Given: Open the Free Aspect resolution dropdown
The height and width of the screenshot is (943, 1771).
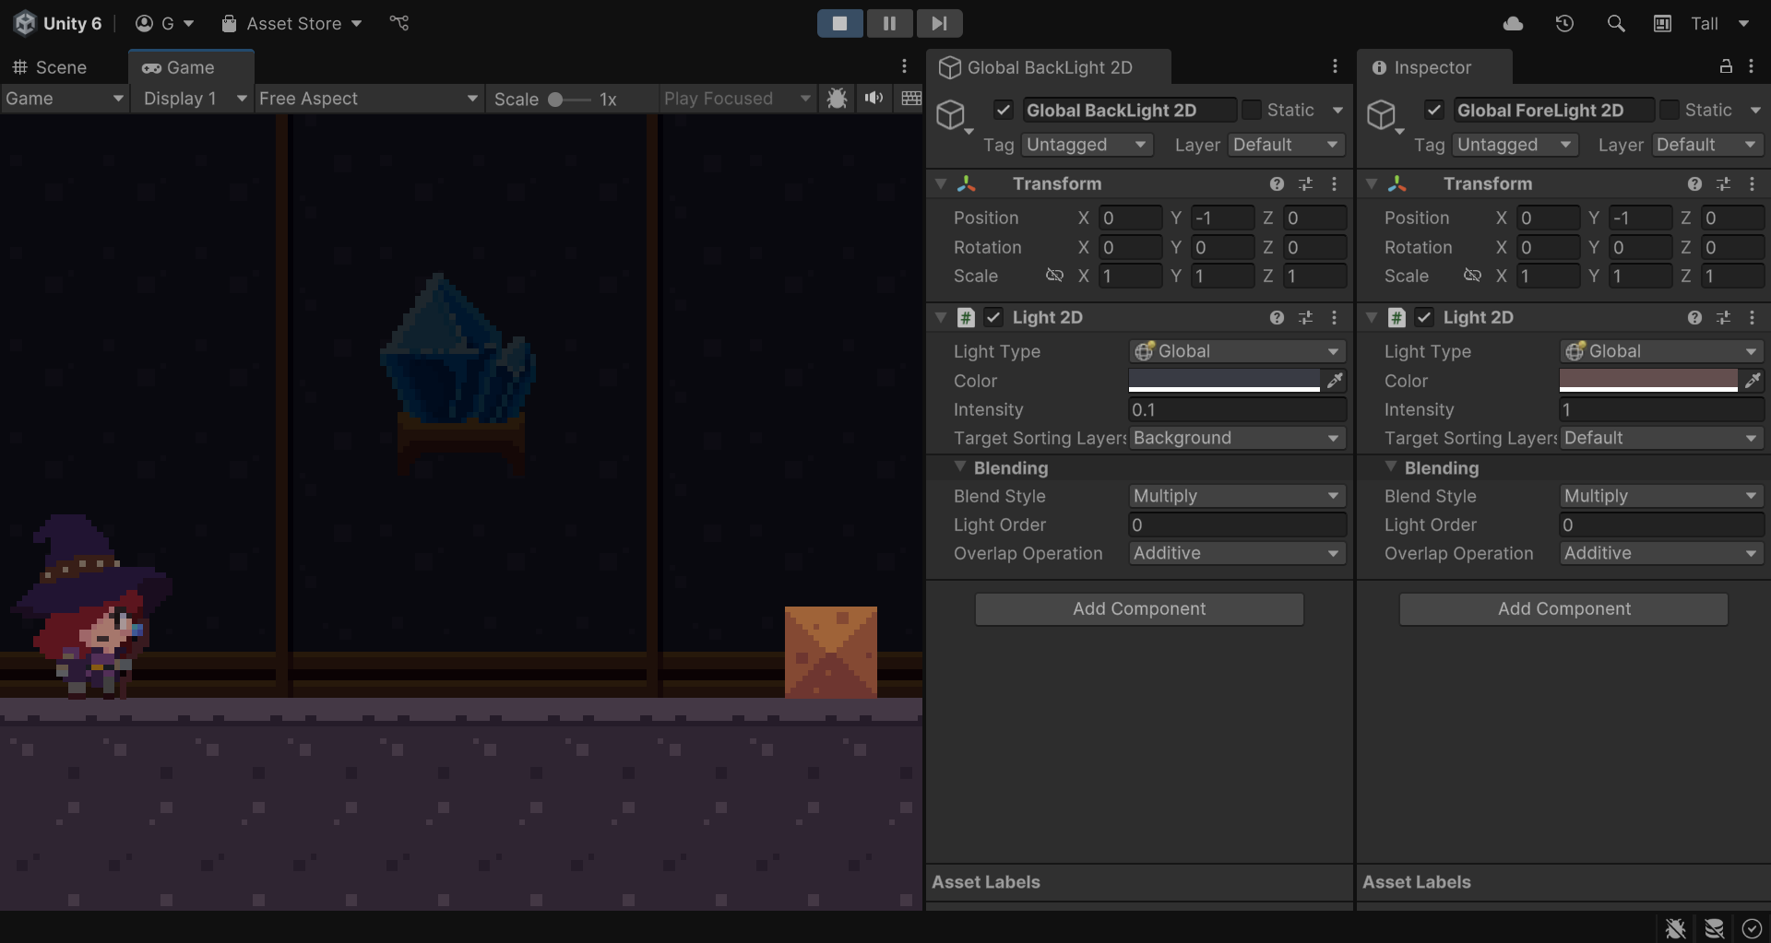Looking at the screenshot, I should 367,99.
